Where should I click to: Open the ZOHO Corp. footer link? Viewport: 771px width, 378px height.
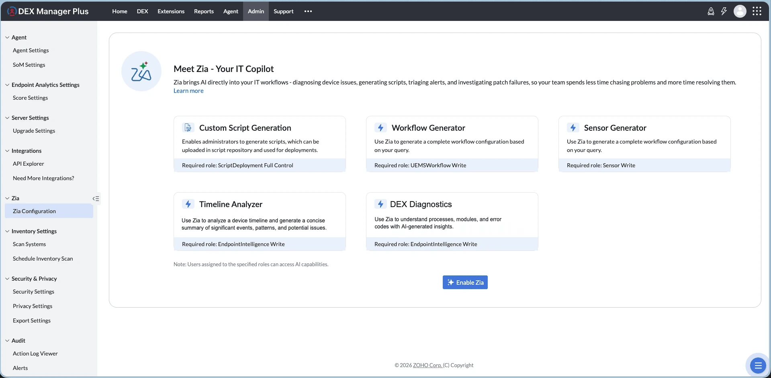tap(427, 365)
